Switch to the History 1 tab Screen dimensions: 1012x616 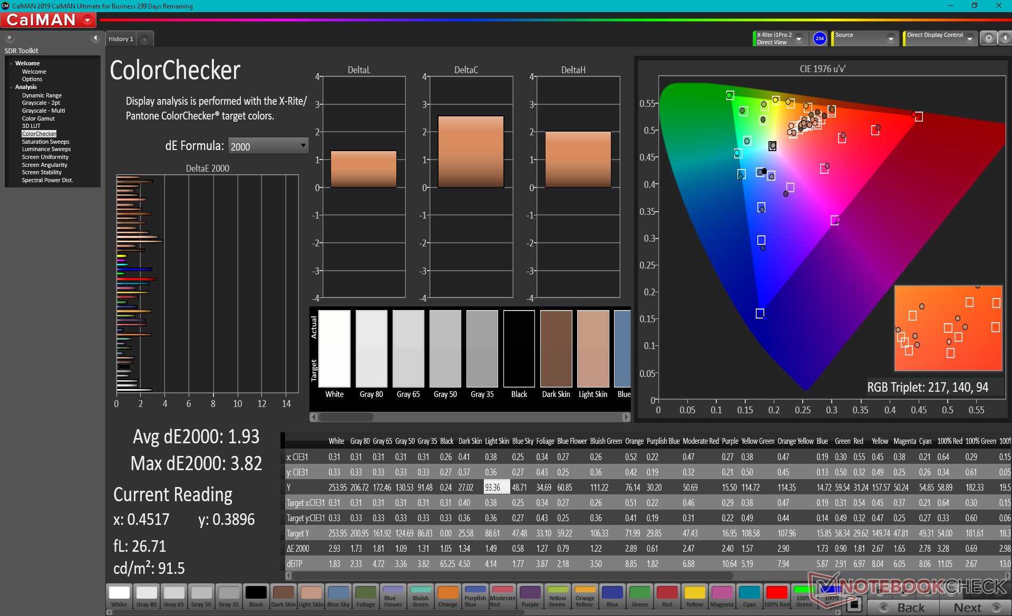(121, 39)
